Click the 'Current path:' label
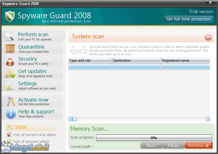The image size is (218, 154). tap(81, 146)
